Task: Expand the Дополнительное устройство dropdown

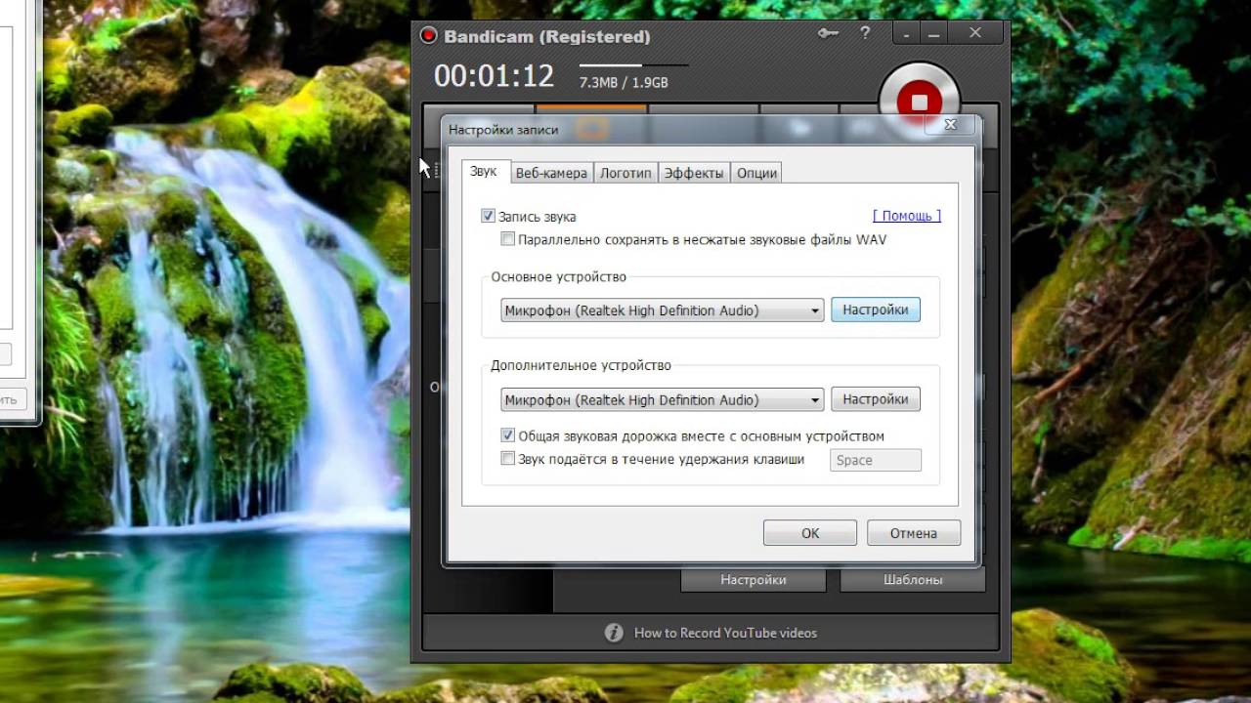Action: click(x=663, y=400)
